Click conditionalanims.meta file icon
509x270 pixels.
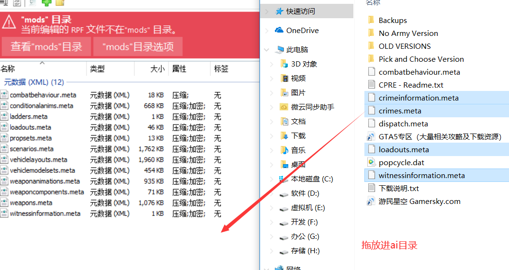click(x=4, y=106)
